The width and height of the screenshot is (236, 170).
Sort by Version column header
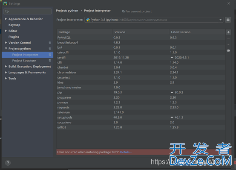[141, 32]
